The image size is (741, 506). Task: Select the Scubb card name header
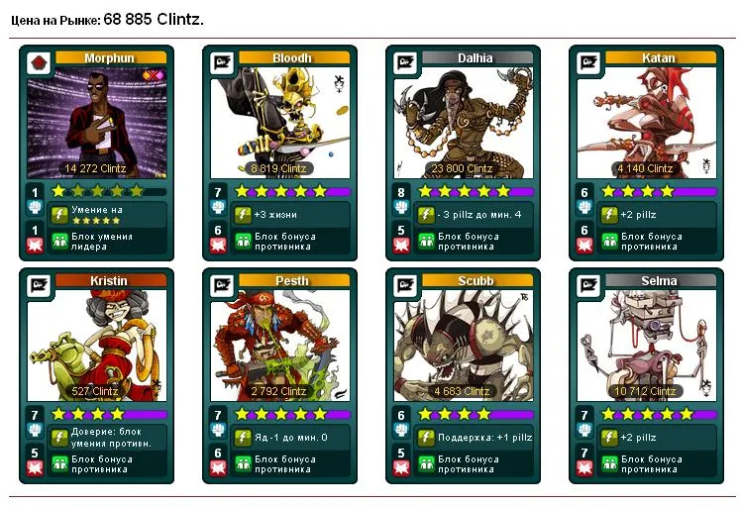(x=476, y=281)
